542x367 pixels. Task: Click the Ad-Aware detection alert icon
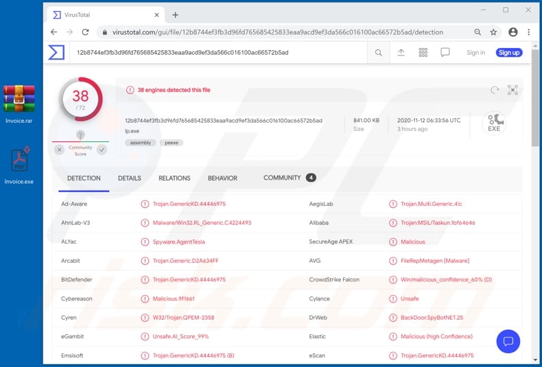(x=145, y=204)
